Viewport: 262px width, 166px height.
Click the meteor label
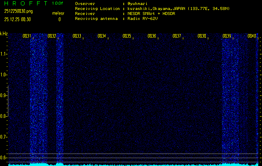coord(58,14)
